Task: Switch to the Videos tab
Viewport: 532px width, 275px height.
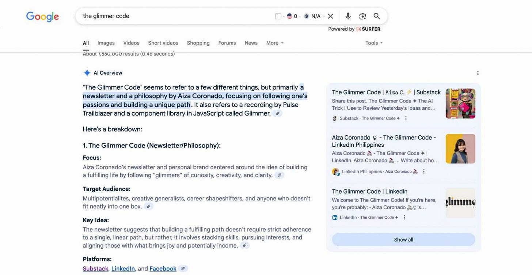Action: tap(131, 43)
